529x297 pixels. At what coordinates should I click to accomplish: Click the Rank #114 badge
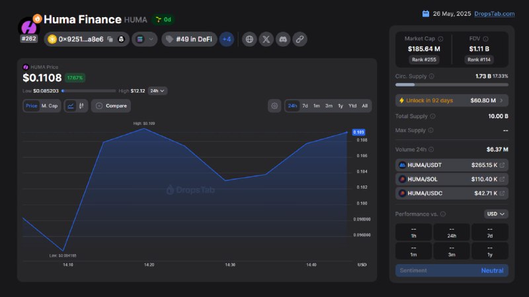point(479,59)
